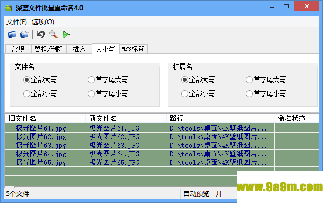This screenshot has height=203, width=323.
Task: Click new name 极光图片61.JPG
Action: point(114,128)
